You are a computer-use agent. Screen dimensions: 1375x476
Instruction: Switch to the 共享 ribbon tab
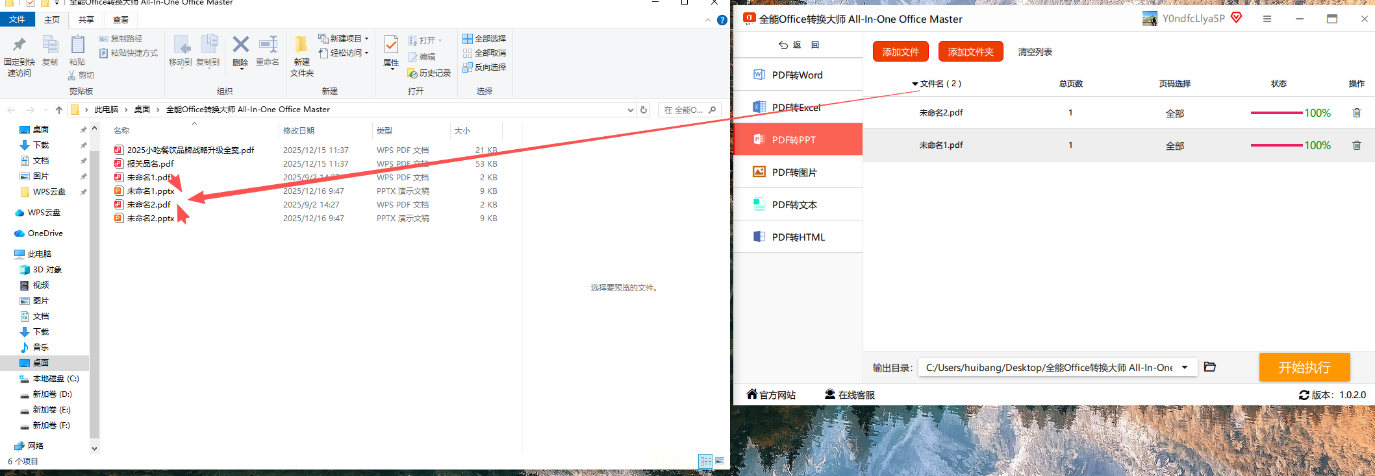point(86,20)
